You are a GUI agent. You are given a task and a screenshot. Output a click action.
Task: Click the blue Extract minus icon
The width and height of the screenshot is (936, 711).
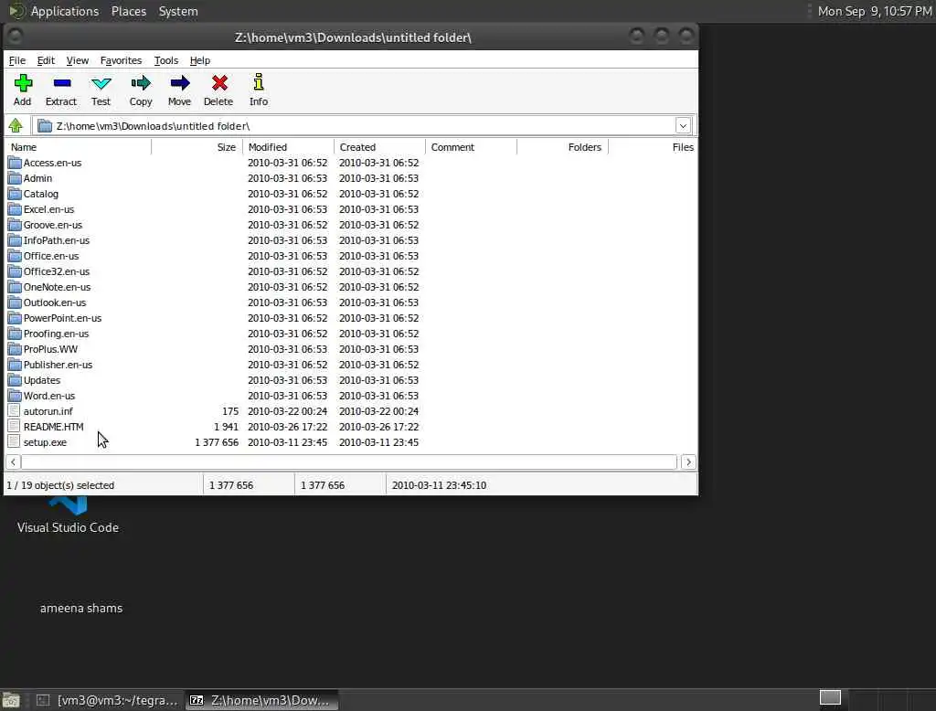pos(61,83)
